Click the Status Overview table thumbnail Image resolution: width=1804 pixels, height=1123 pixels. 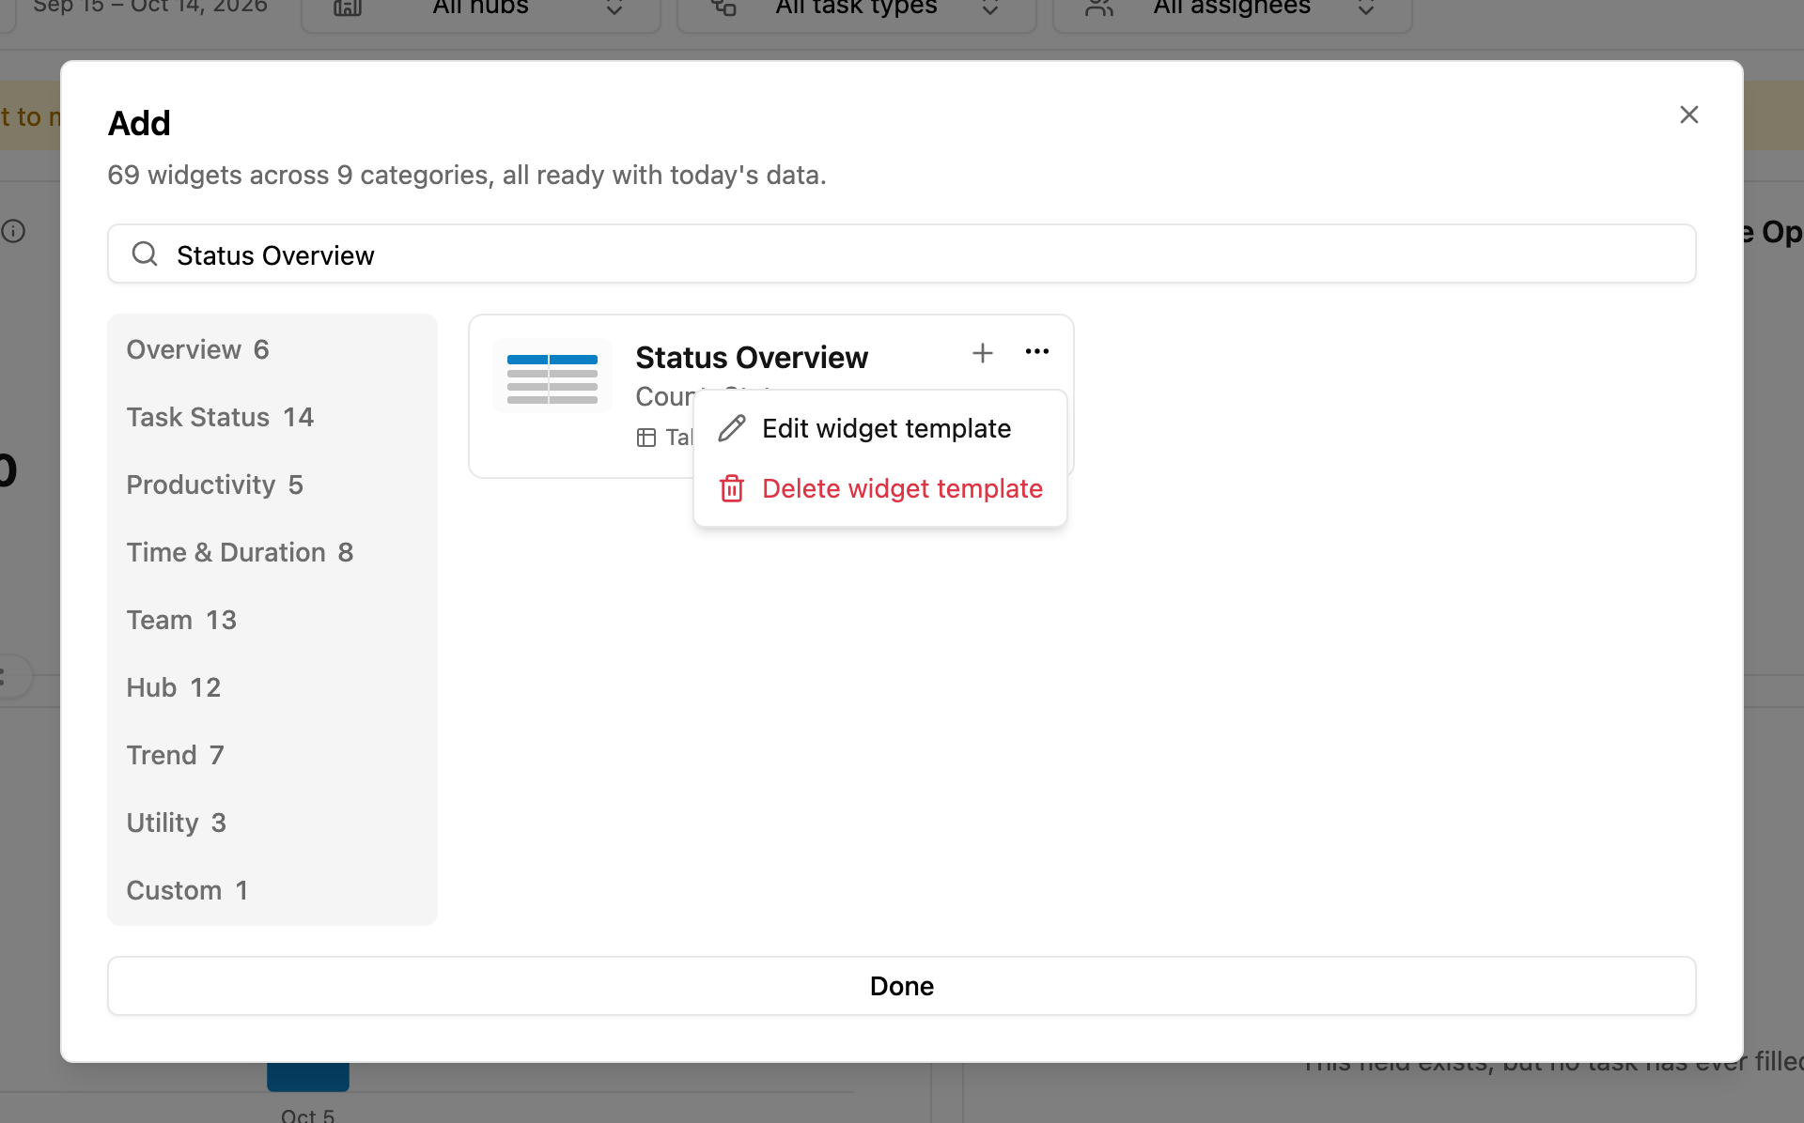click(552, 377)
